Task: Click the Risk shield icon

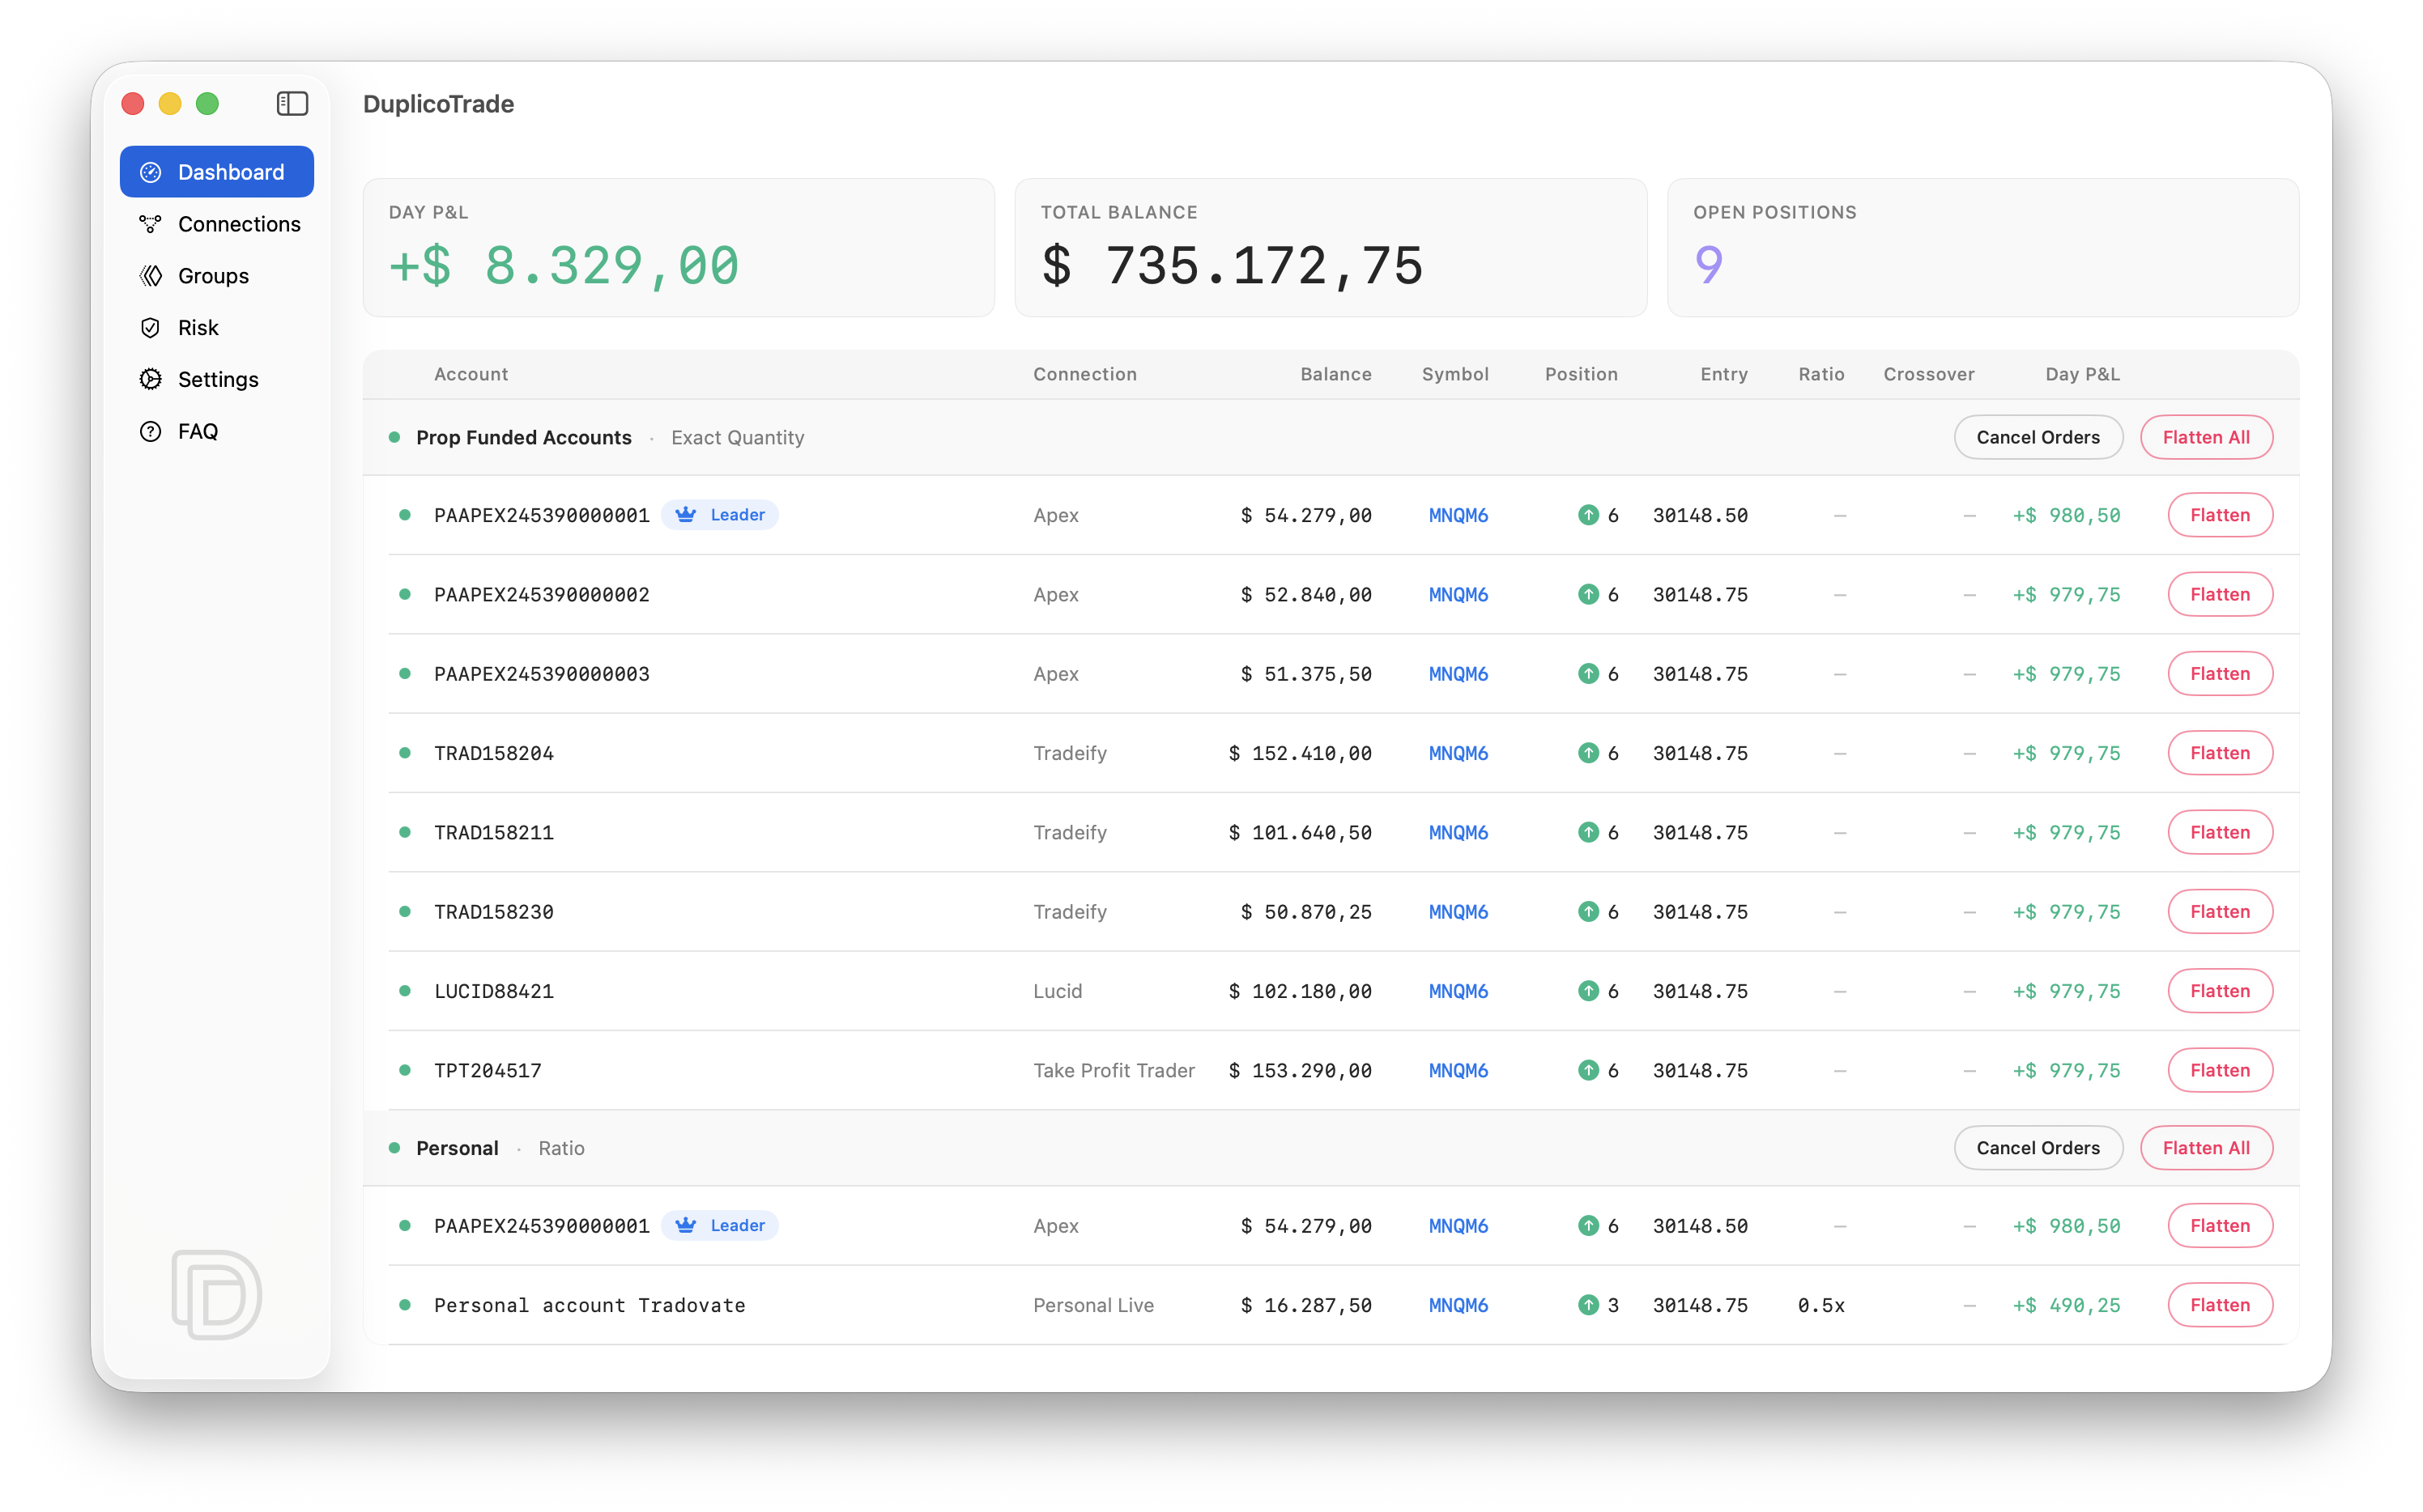Action: pyautogui.click(x=150, y=328)
